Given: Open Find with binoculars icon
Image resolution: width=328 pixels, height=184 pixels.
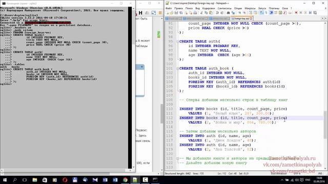Looking at the screenshot, I should [228, 13].
